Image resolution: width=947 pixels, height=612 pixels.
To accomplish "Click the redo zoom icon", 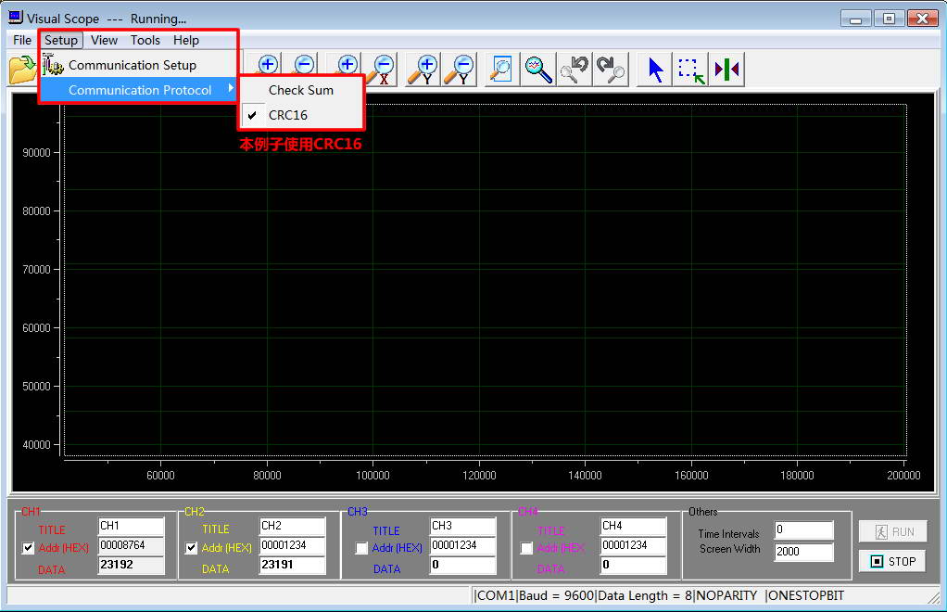I will coord(611,69).
